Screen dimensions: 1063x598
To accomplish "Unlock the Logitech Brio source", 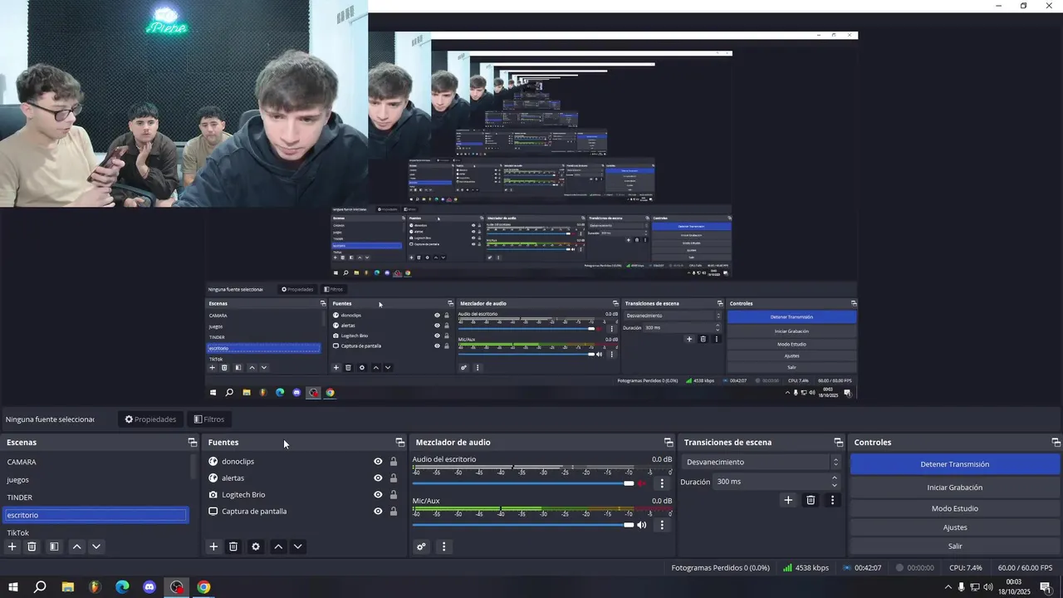I will 394,495.
